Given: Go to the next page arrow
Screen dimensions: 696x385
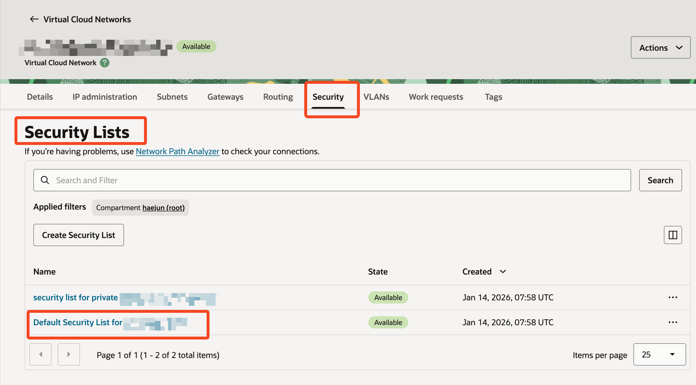Looking at the screenshot, I should [69, 354].
